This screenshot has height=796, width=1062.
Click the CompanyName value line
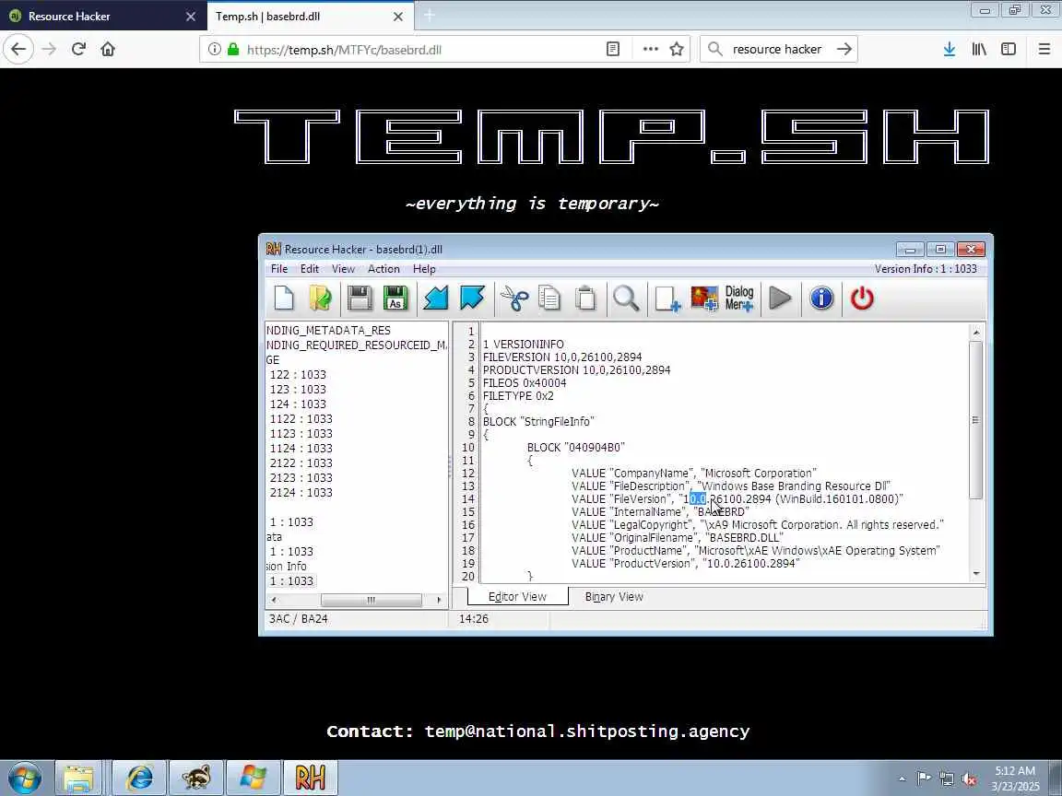coord(694,474)
